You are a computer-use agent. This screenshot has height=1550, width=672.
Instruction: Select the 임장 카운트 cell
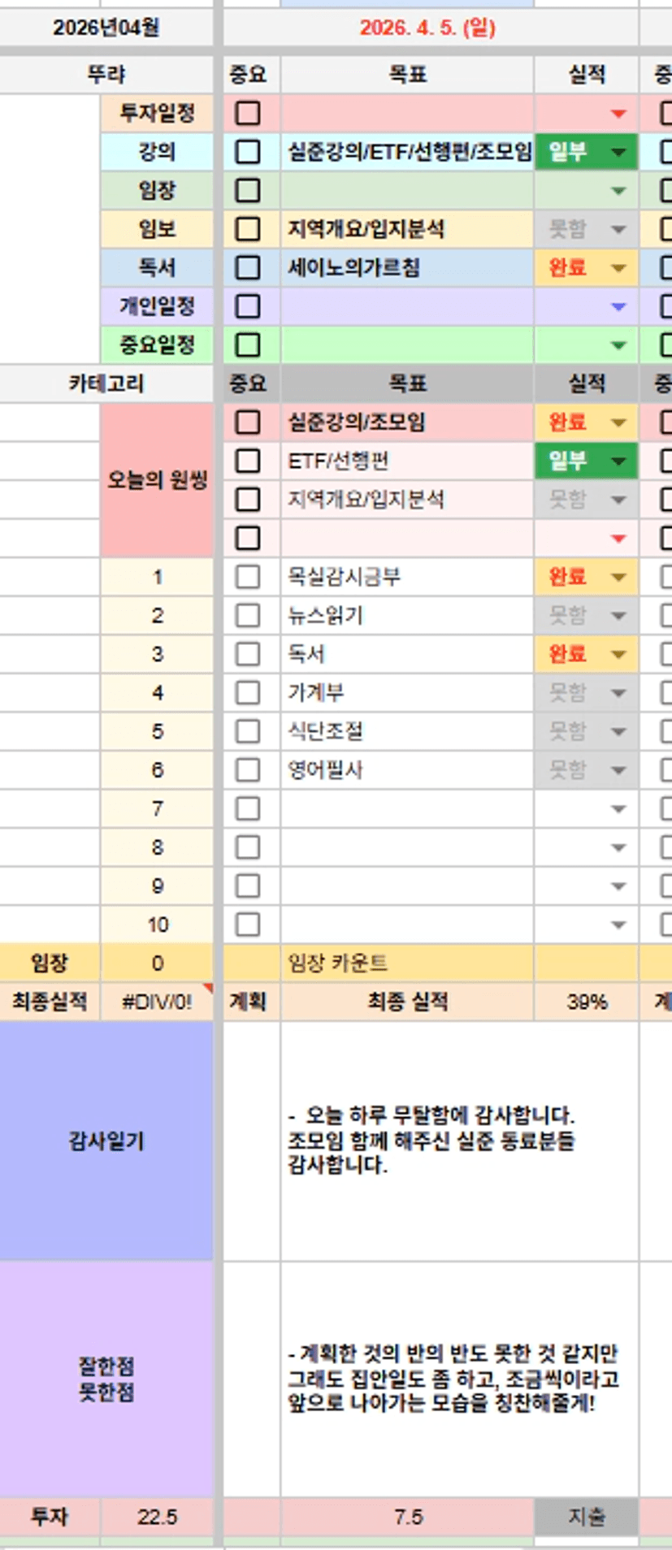(406, 963)
